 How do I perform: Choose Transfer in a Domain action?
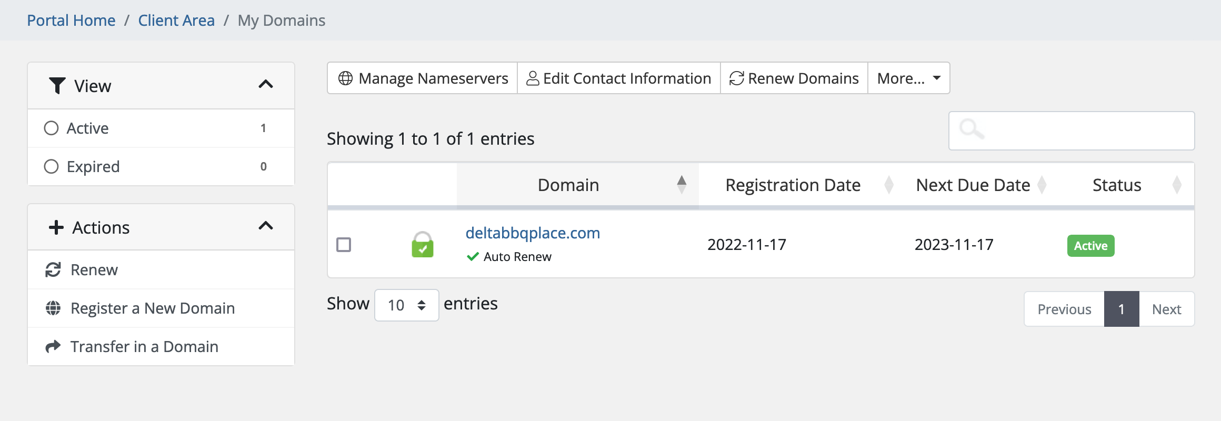point(161,347)
